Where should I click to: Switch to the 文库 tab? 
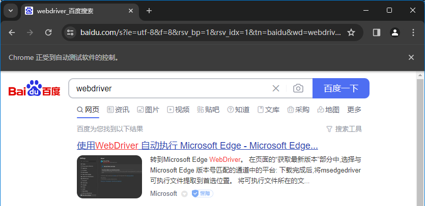268,110
